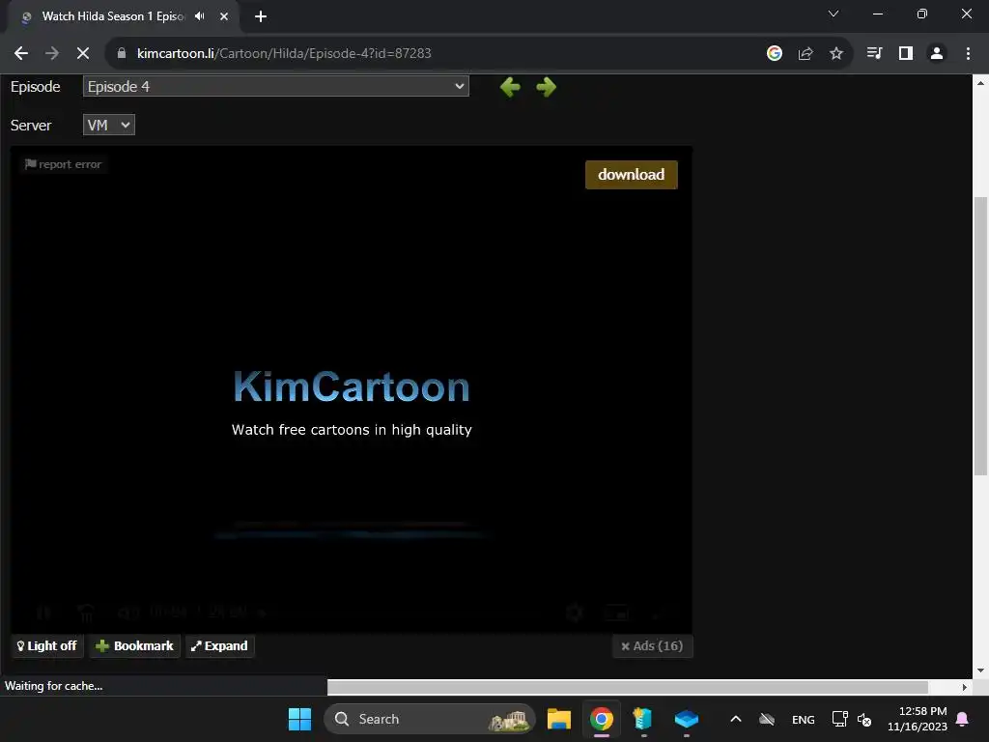Image resolution: width=989 pixels, height=742 pixels.
Task: Click the page vertical scrollbar
Action: pos(980,335)
